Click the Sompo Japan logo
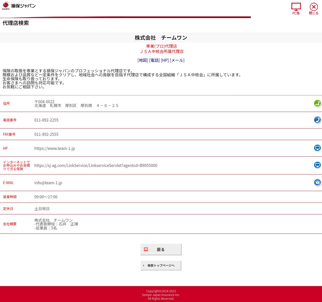Image resolution: width=322 pixels, height=302 pixels. [x=19, y=6]
